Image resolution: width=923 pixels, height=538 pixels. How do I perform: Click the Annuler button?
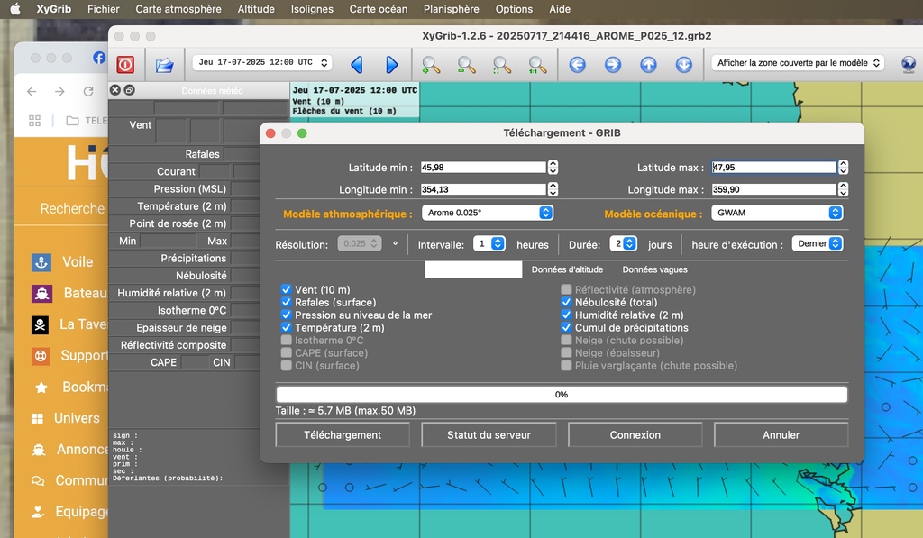[781, 435]
